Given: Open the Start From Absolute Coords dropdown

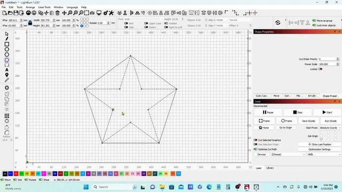Looking at the screenshot, I should pos(330,128).
